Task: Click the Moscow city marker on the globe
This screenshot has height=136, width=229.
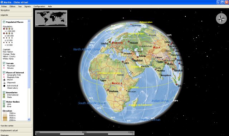Action: pyautogui.click(x=129, y=41)
